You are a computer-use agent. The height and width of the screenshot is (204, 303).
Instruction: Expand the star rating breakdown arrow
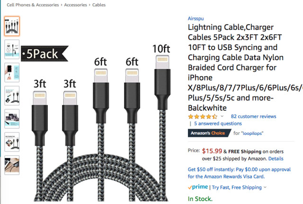pyautogui.click(x=222, y=117)
